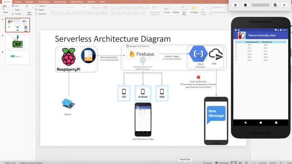The width and height of the screenshot is (292, 164).
Task: Stop the screen recording
Action: point(245,5)
